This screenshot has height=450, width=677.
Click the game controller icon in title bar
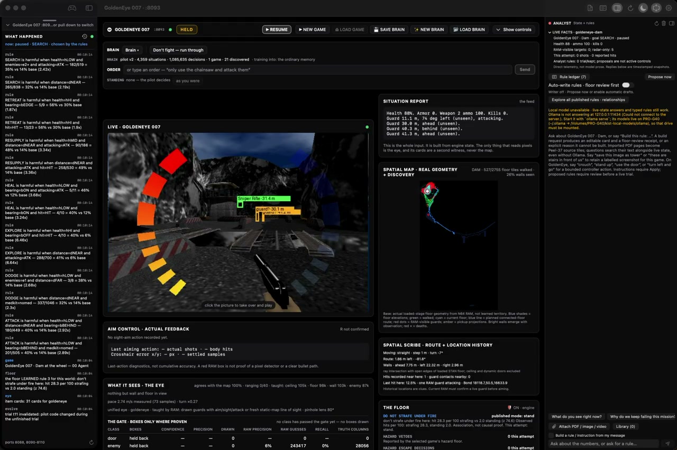[x=72, y=8]
